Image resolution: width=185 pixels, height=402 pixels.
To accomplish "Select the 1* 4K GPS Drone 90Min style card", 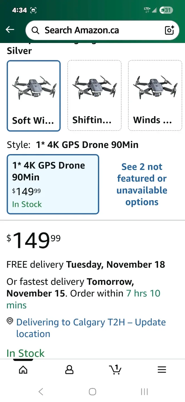I will coord(53,184).
